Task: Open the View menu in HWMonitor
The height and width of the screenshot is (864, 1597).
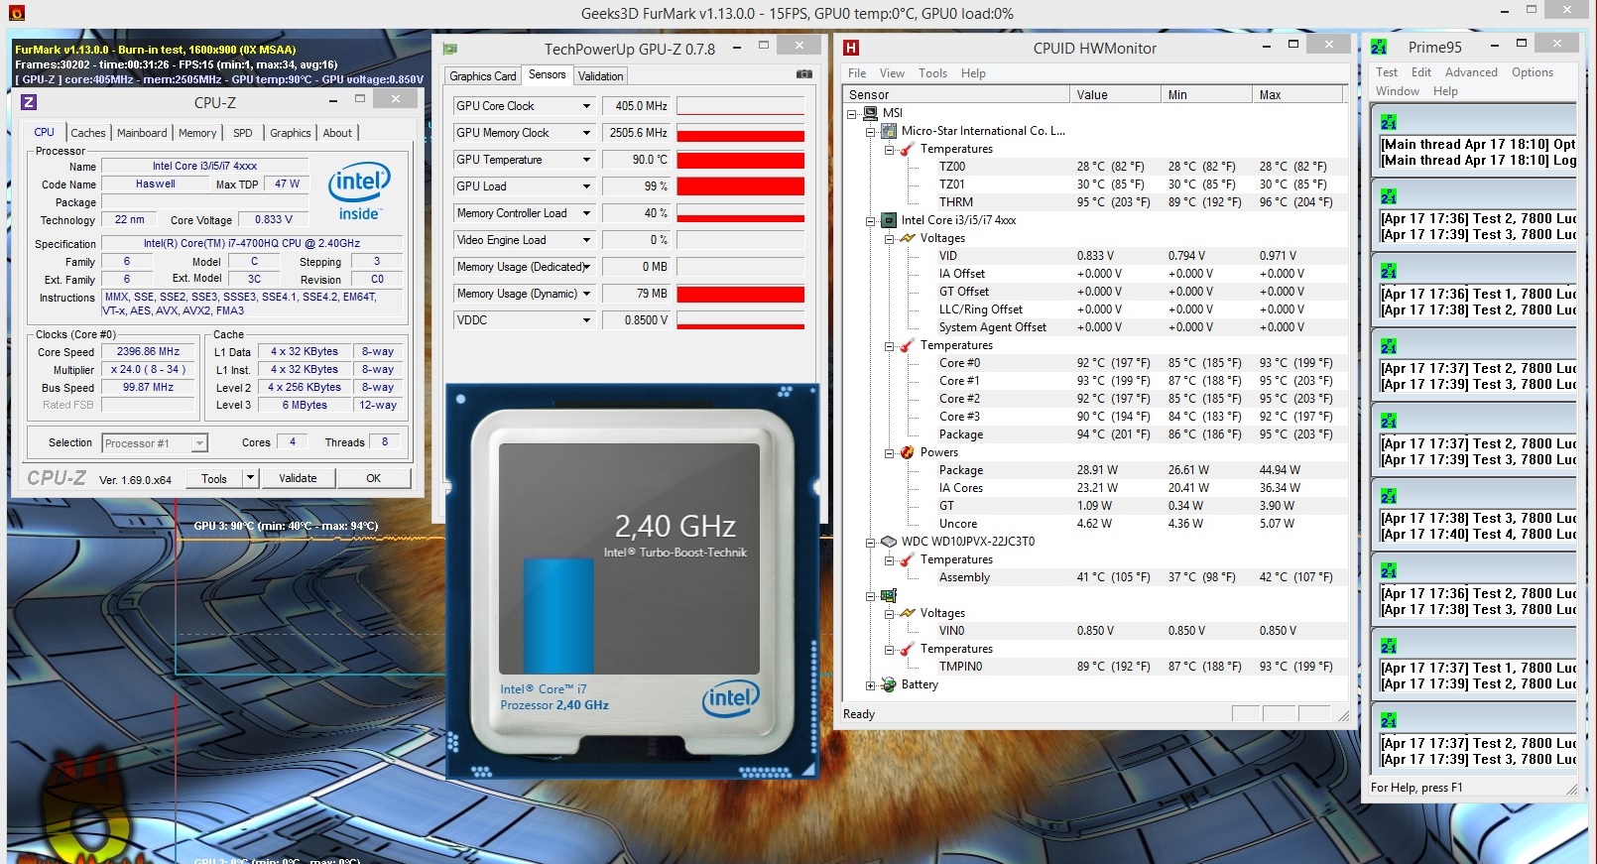Action: [x=892, y=73]
